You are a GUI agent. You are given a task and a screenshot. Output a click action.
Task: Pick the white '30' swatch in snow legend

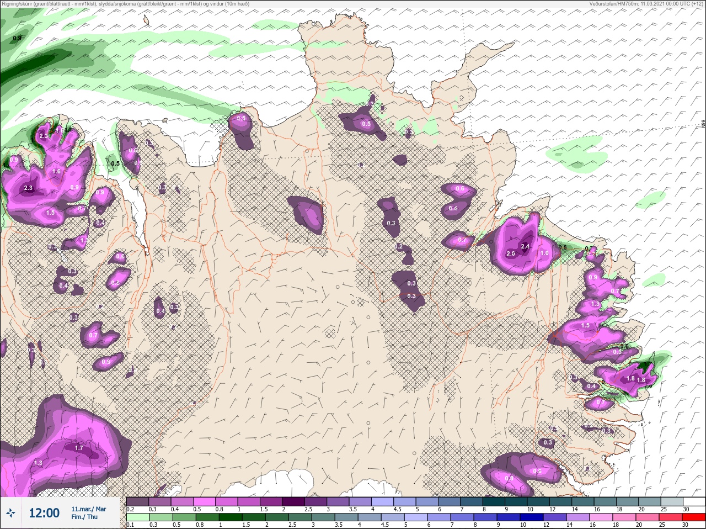tap(693, 501)
